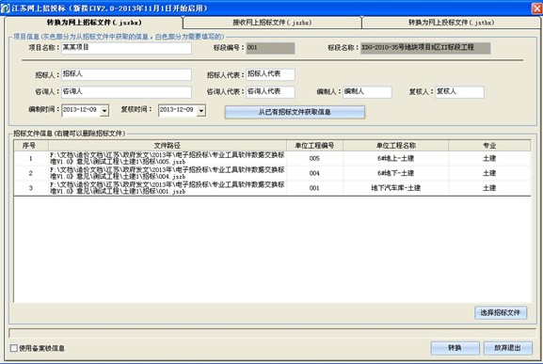Click the 序号 column header
Viewport: 543px width, 364px height.
tap(31, 146)
